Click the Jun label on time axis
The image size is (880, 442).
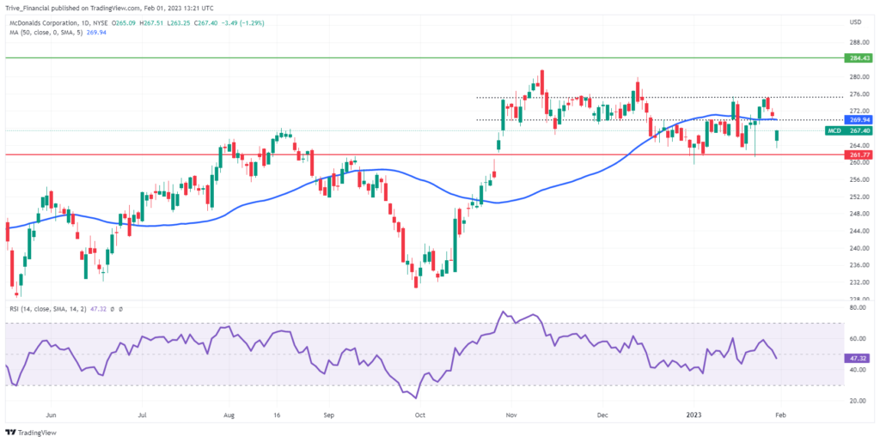pos(51,416)
